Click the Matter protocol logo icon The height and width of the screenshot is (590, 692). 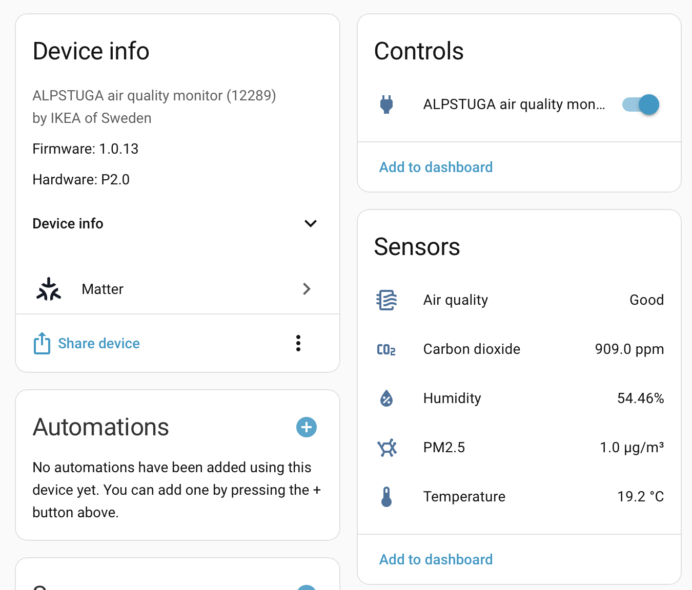[49, 289]
